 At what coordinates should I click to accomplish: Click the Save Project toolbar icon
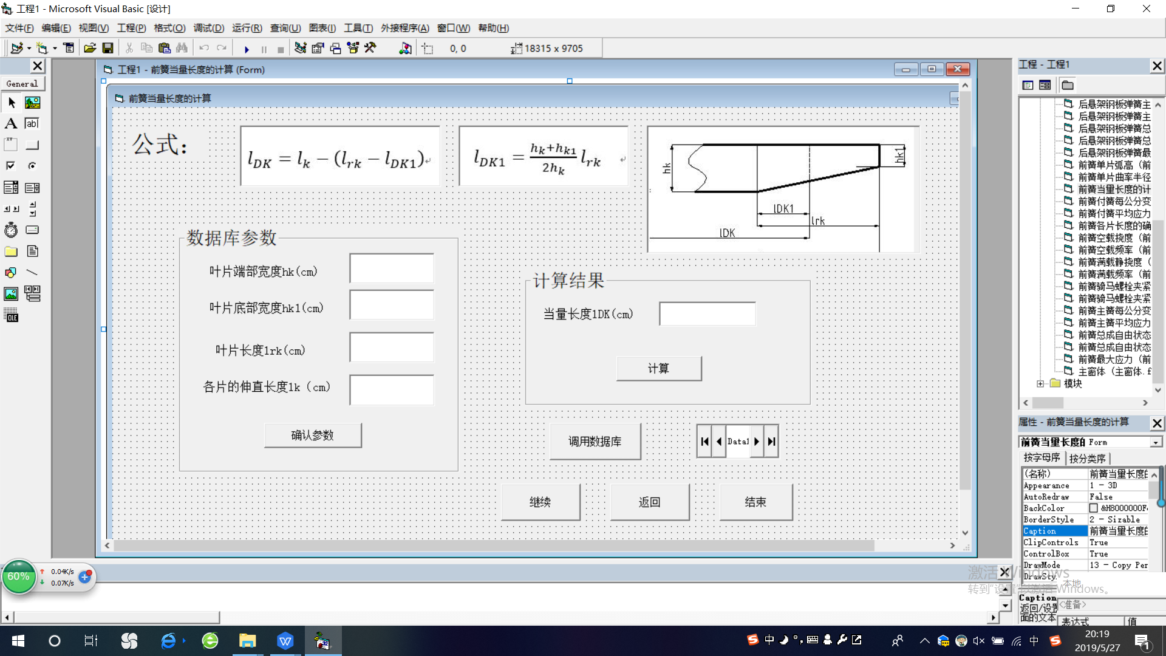[x=108, y=49]
